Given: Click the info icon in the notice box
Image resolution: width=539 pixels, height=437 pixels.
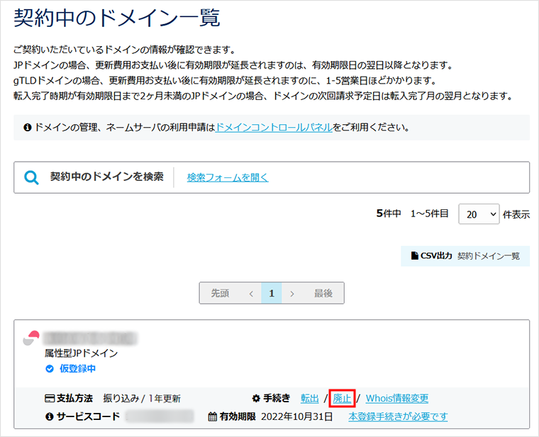Looking at the screenshot, I should (x=28, y=128).
